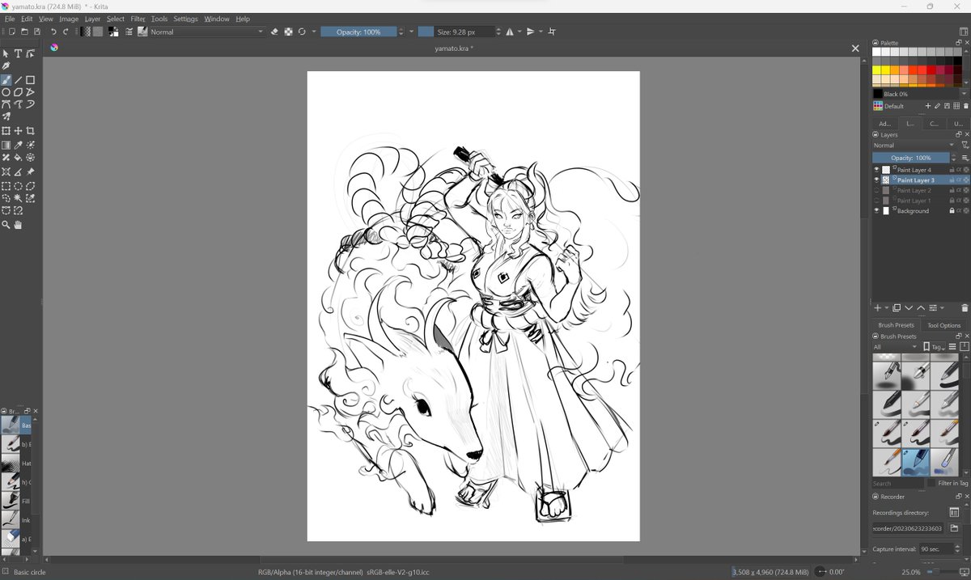Open the File menu
The image size is (971, 580).
pyautogui.click(x=10, y=19)
